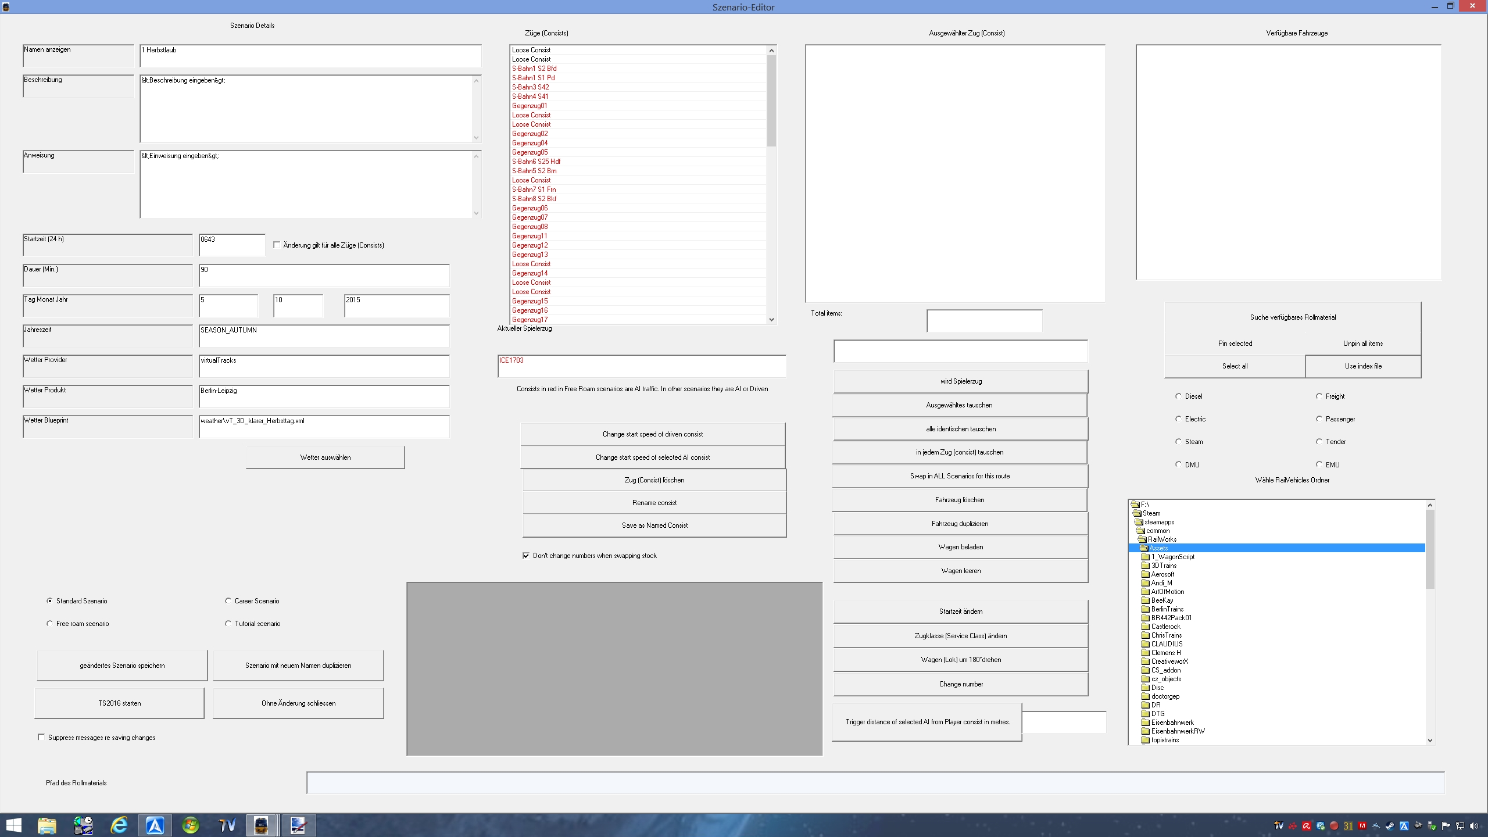Select the Assets folder in tree
This screenshot has height=837, width=1488.
click(1158, 548)
